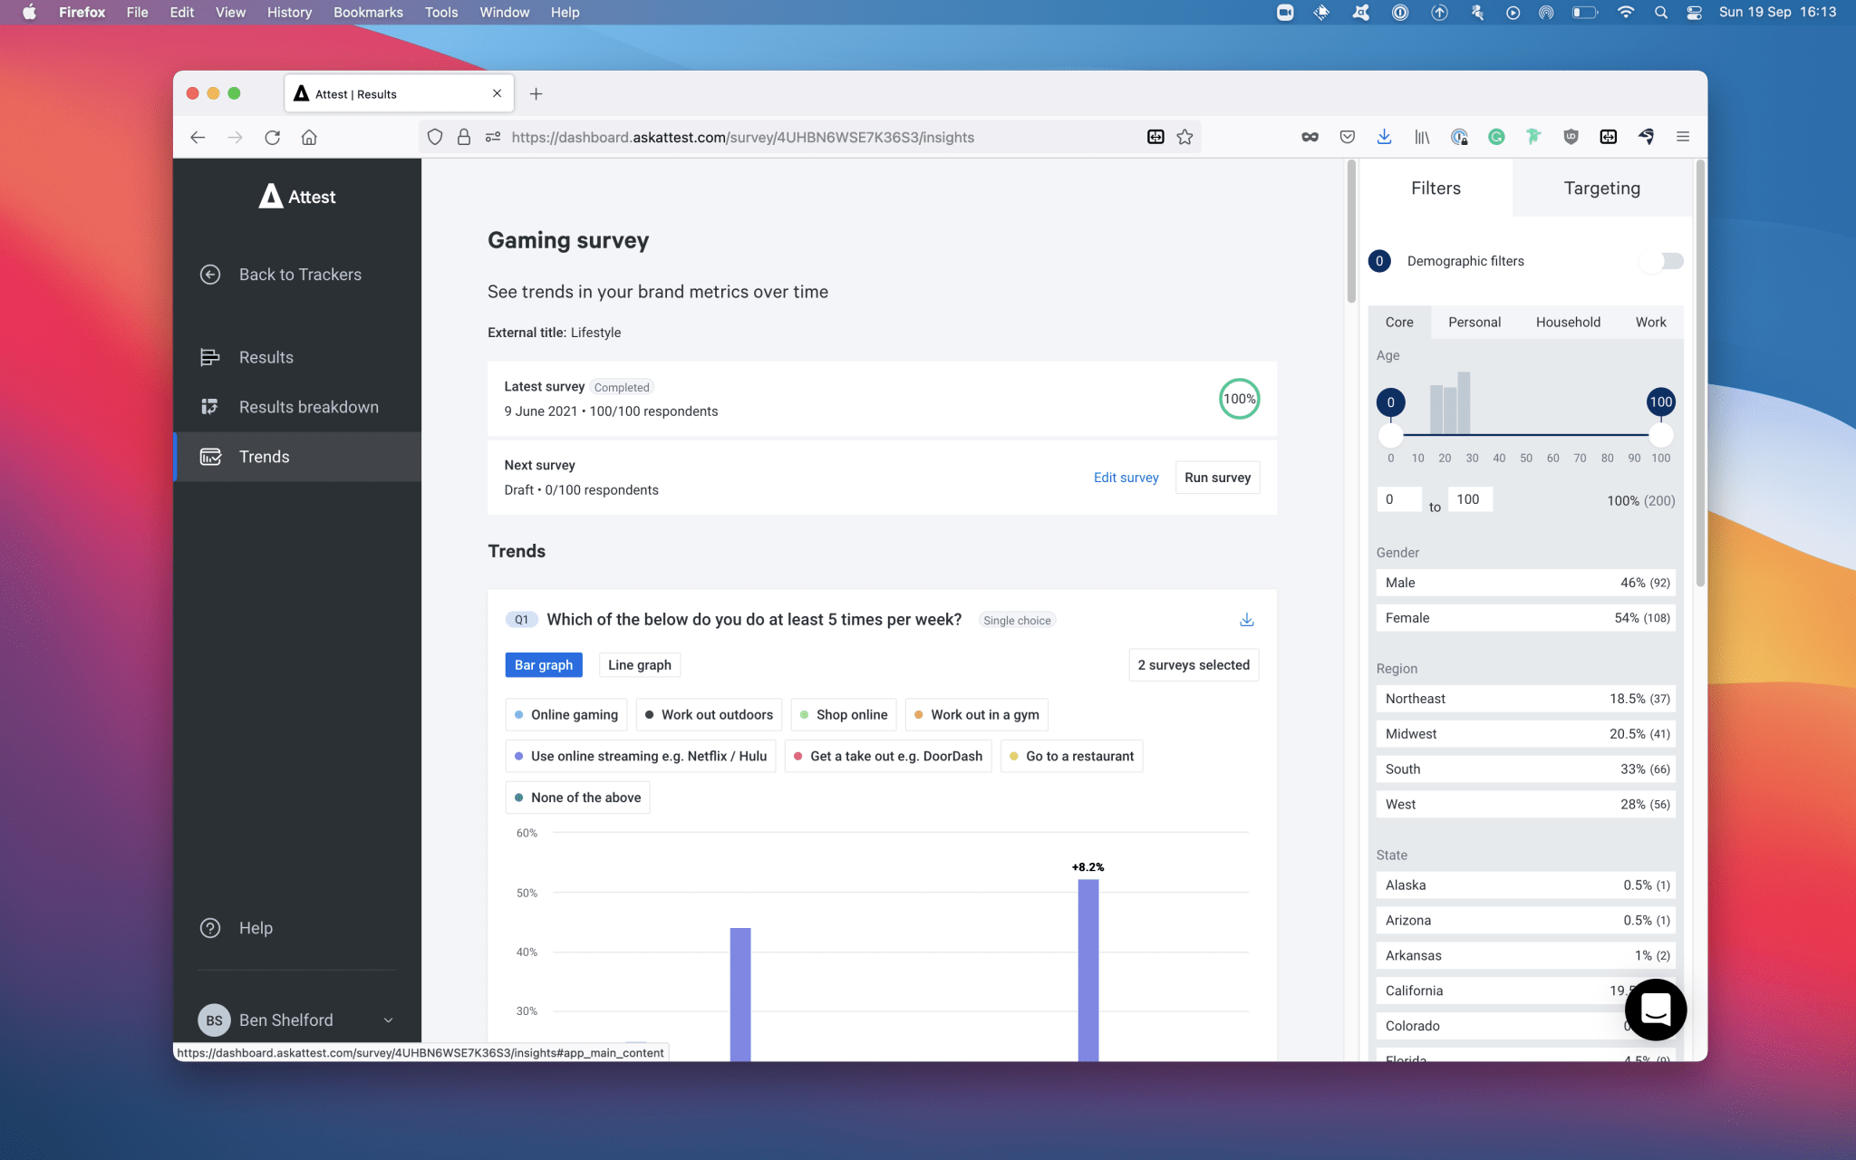Click the Grammarly extension icon

pos(1496,137)
